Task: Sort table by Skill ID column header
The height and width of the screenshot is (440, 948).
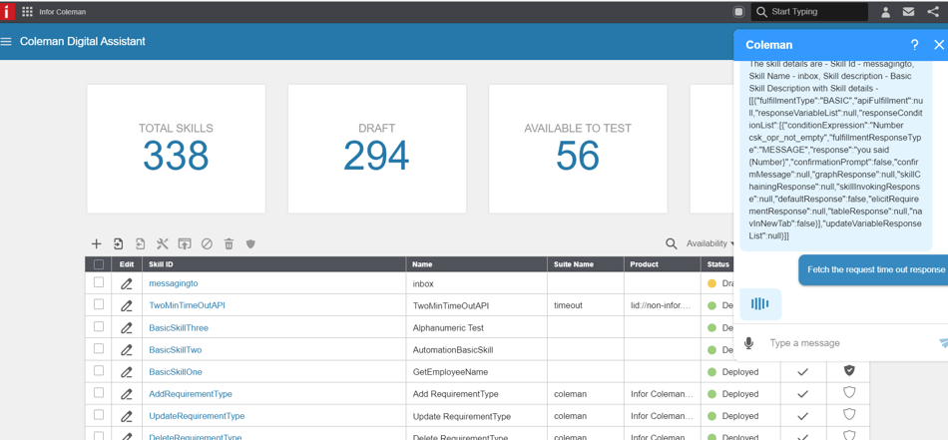Action: pos(161,264)
